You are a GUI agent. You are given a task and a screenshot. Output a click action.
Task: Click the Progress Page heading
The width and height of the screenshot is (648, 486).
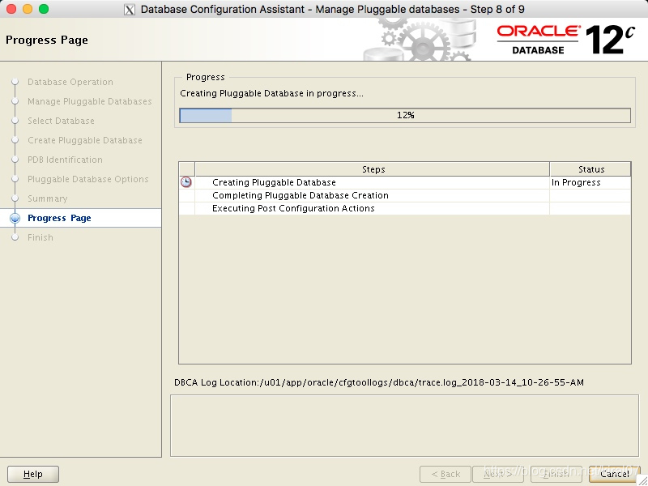(47, 40)
